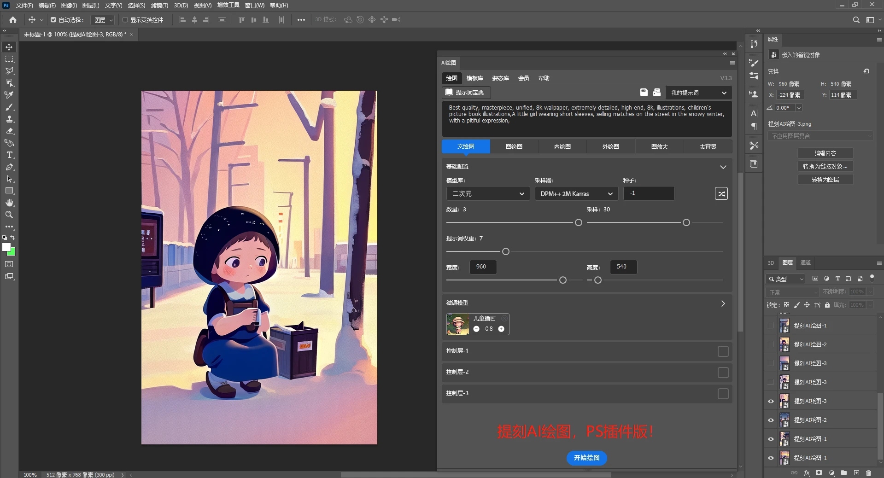The width and height of the screenshot is (884, 478).
Task: Click the random seed shuffle icon
Action: click(721, 194)
